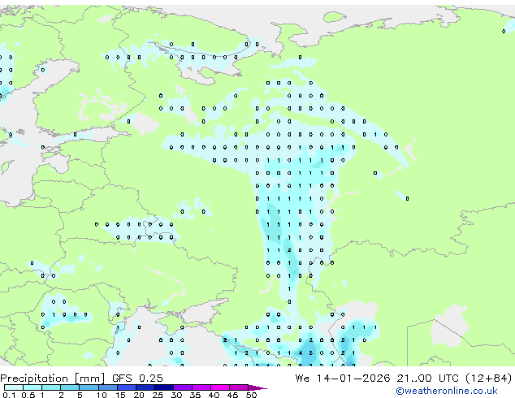Click the "40" legend scale label
This screenshot has width=515, height=398.
click(214, 395)
